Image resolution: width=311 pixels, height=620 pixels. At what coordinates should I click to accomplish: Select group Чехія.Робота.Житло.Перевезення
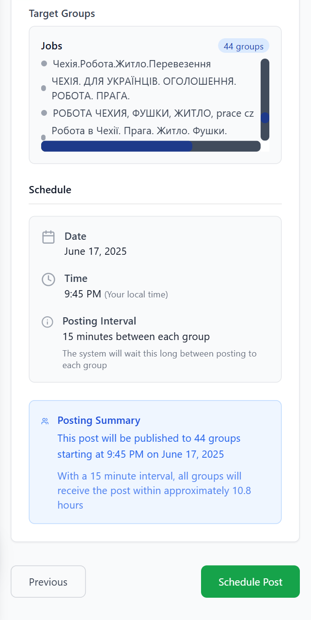click(x=132, y=64)
